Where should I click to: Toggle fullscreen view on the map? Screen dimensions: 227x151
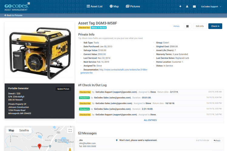[70, 130]
